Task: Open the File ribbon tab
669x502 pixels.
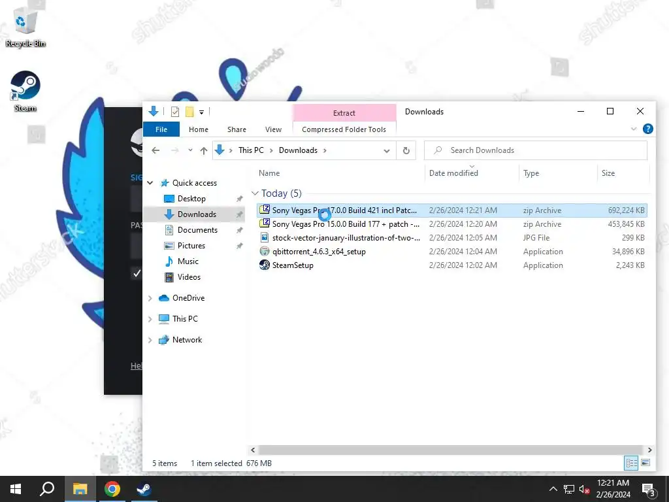Action: pyautogui.click(x=161, y=129)
